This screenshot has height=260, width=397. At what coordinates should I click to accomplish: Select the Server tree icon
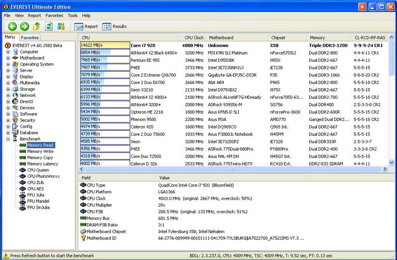click(15, 71)
